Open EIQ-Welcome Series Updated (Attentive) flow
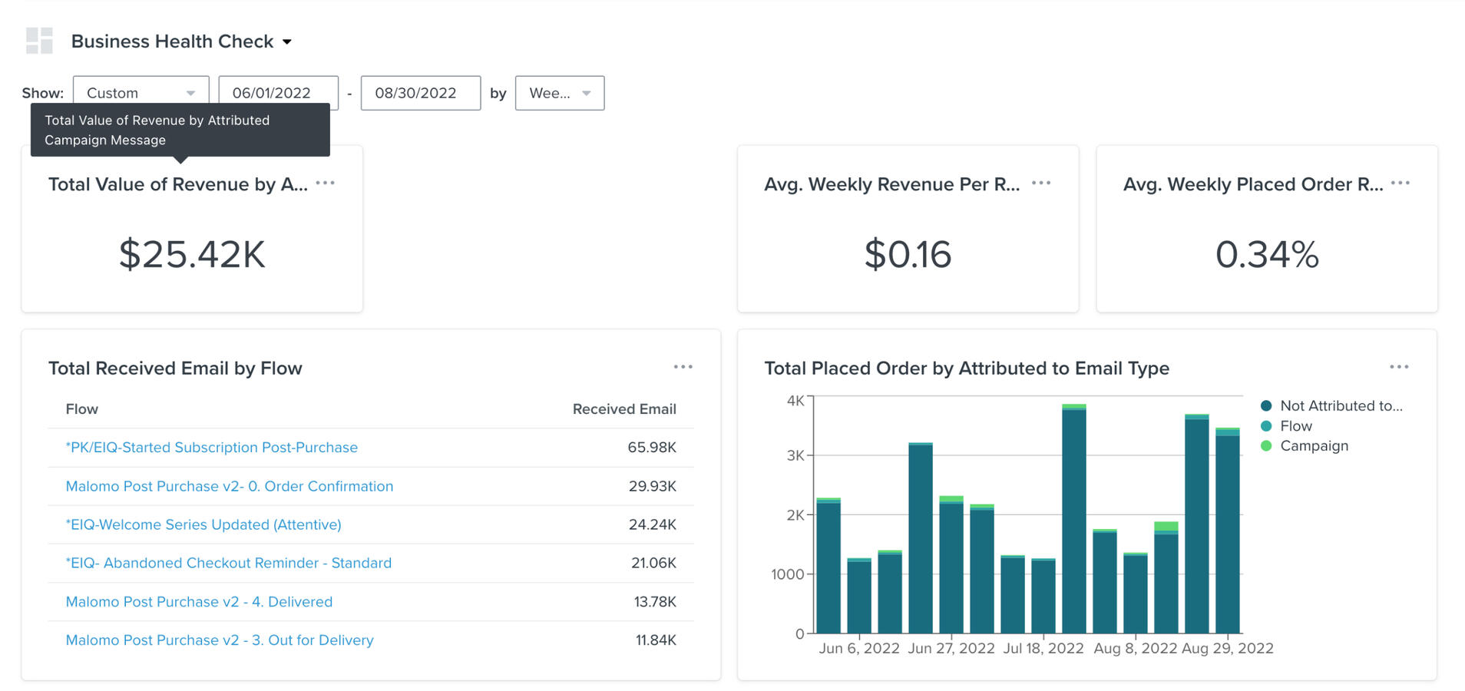Screen dimensions: 1465x691 [203, 524]
